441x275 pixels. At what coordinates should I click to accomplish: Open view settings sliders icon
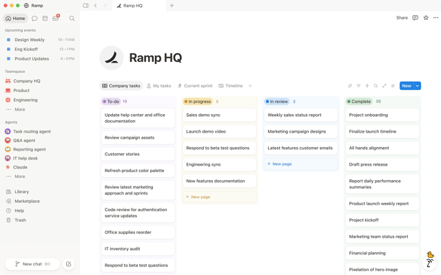[393, 86]
